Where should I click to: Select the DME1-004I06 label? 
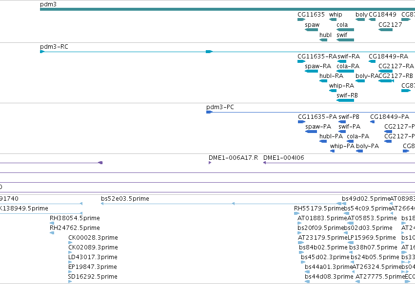284,158
